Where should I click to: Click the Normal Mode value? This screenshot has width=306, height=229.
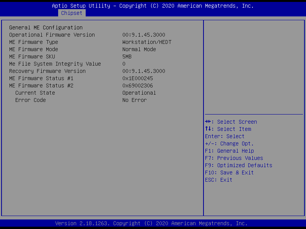point(139,49)
